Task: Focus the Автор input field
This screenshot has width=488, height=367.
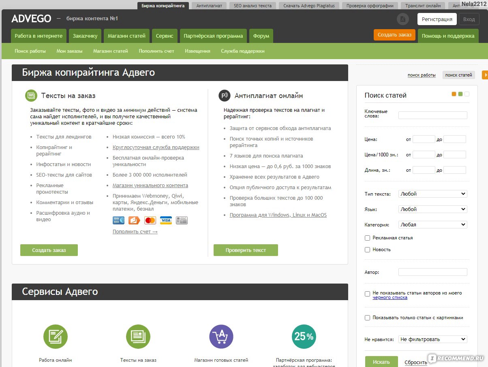Action: click(433, 272)
